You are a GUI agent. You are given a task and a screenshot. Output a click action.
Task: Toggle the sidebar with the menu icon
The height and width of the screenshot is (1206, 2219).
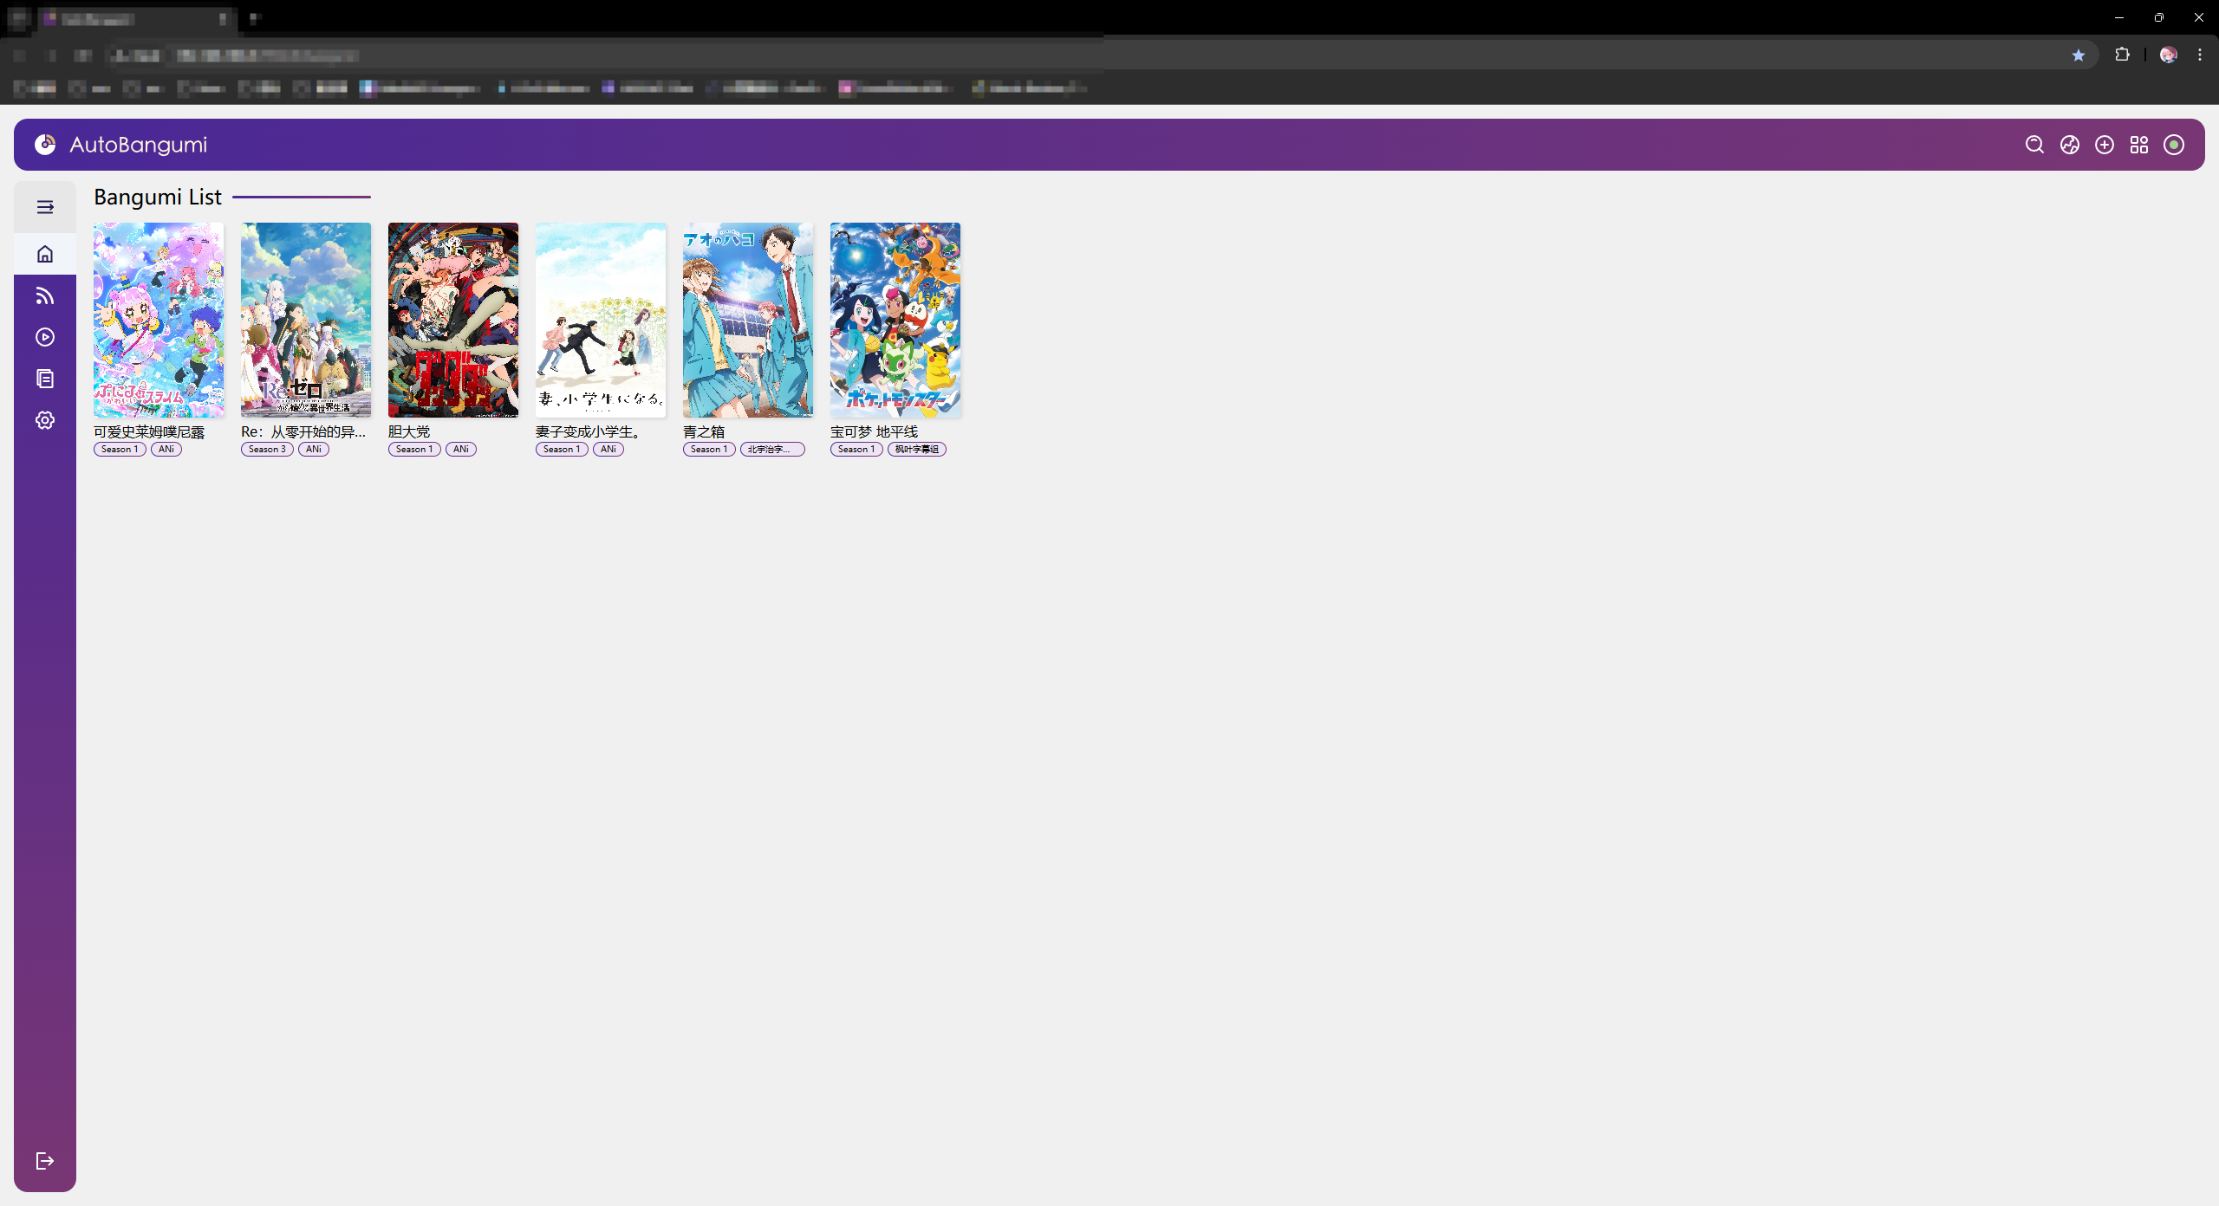tap(45, 207)
